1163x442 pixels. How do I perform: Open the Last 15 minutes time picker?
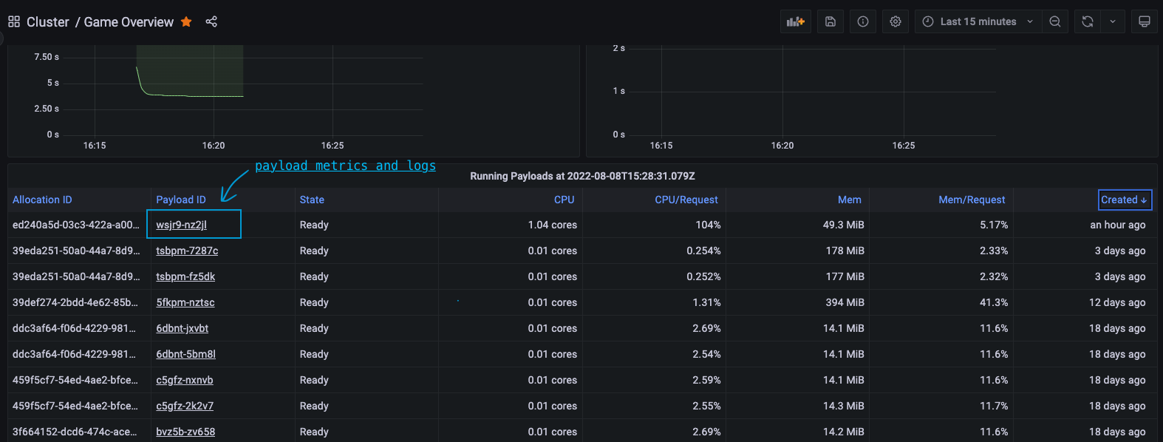tap(978, 21)
